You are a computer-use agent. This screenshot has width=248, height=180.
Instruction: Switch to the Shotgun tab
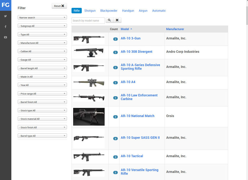click(x=90, y=10)
